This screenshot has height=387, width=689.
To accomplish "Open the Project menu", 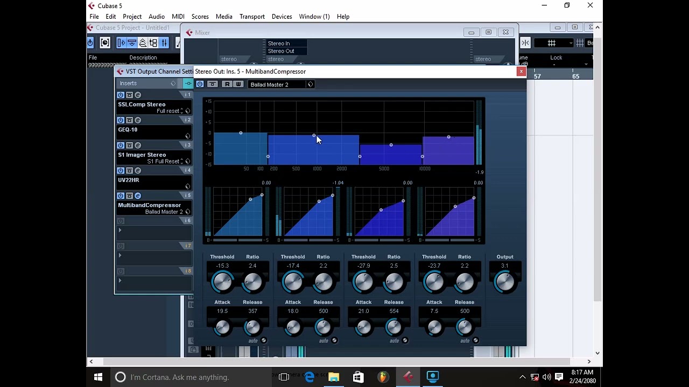I will (x=132, y=17).
